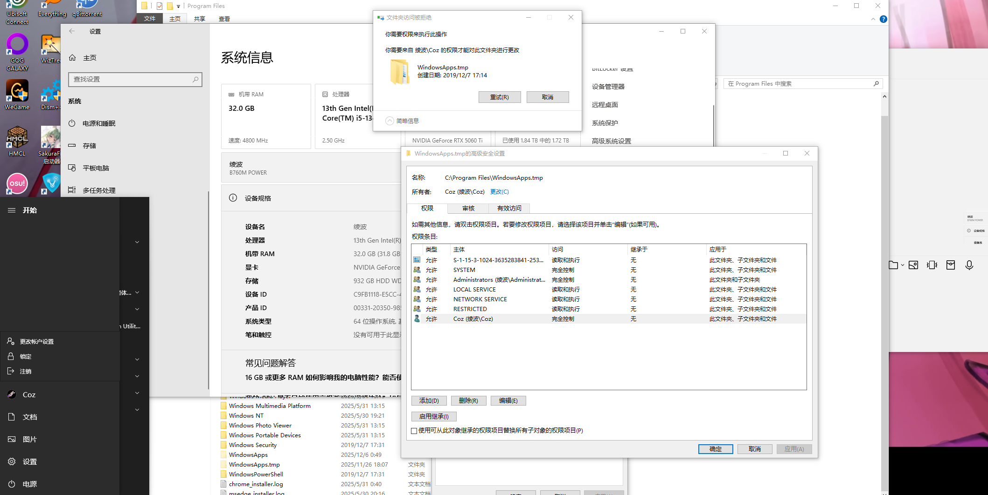Enable replacing child object permission entries checkbox
Screen dimensions: 988x495
click(x=414, y=431)
